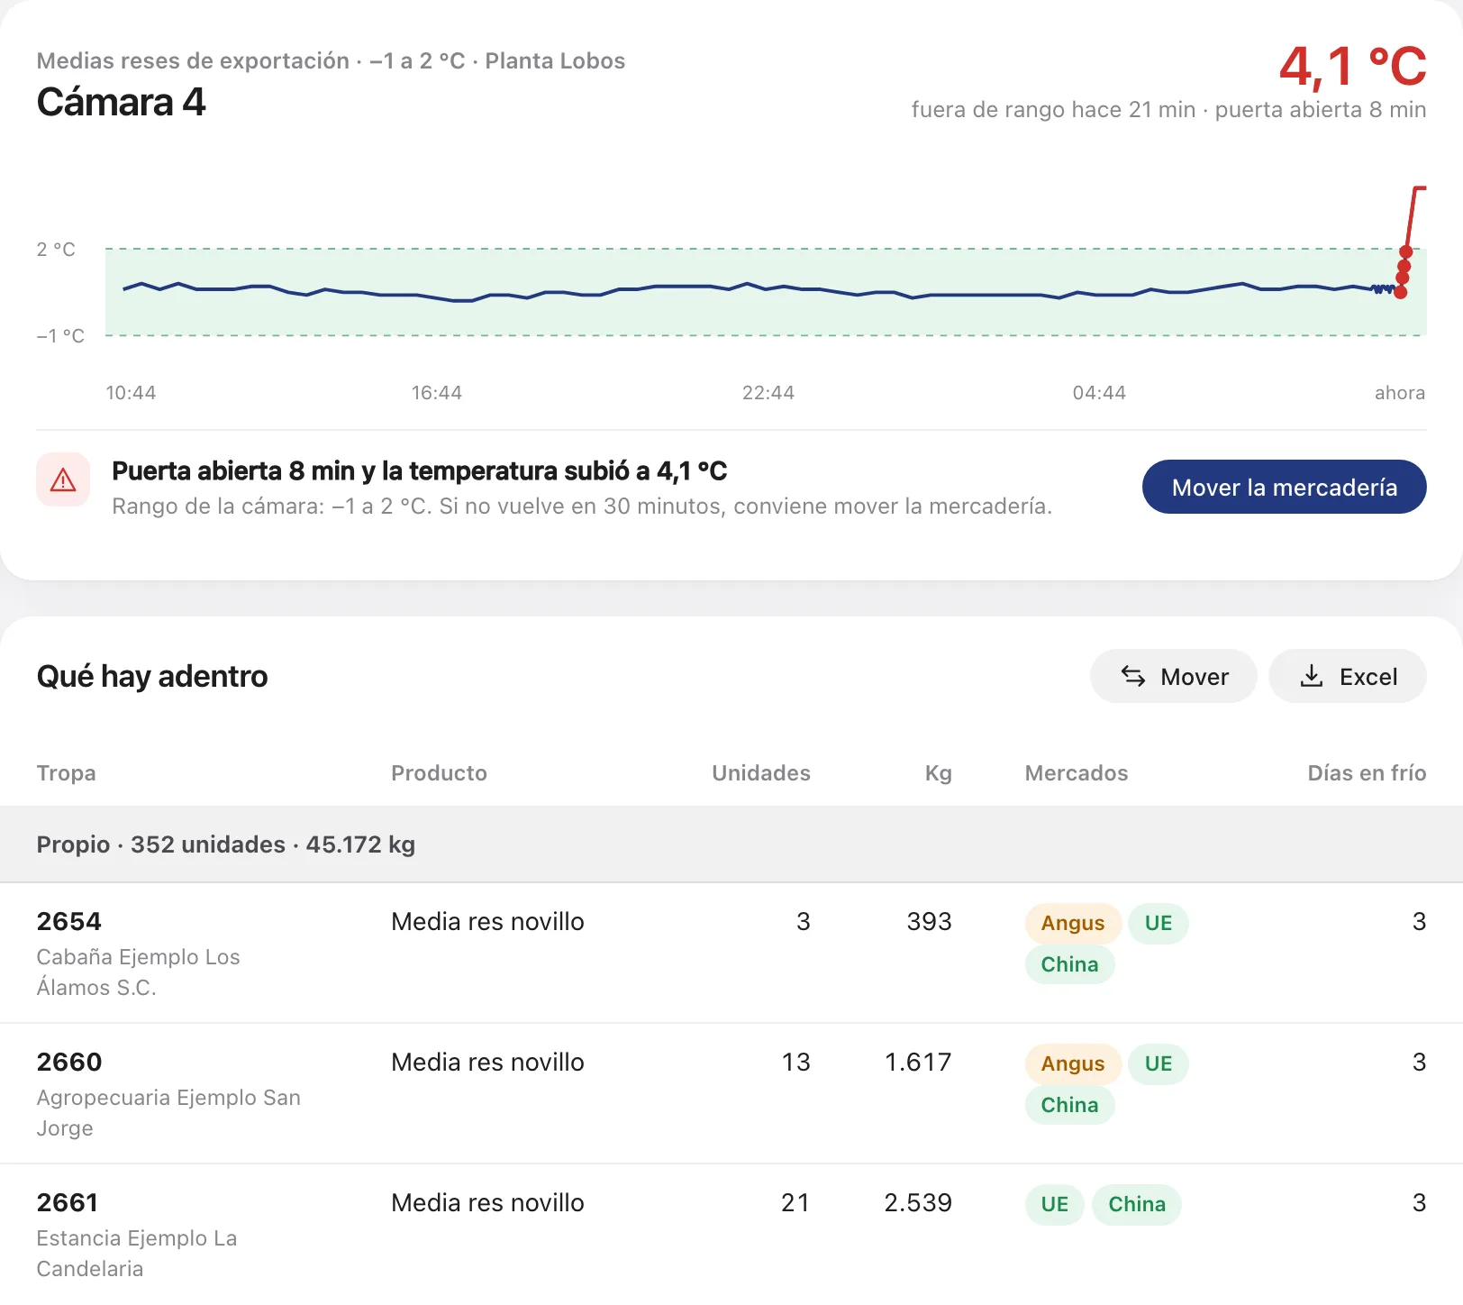Image resolution: width=1463 pixels, height=1305 pixels.
Task: Click the red warning triangle icon
Action: coord(63,480)
